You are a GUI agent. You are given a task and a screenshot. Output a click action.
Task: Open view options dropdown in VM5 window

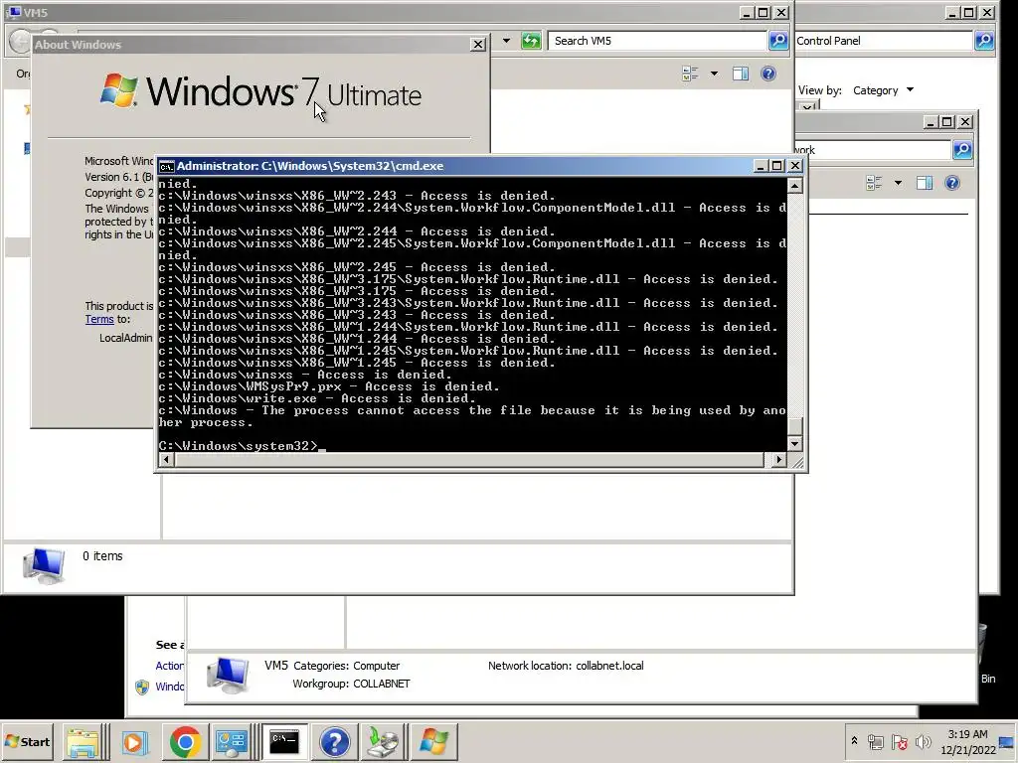[714, 74]
